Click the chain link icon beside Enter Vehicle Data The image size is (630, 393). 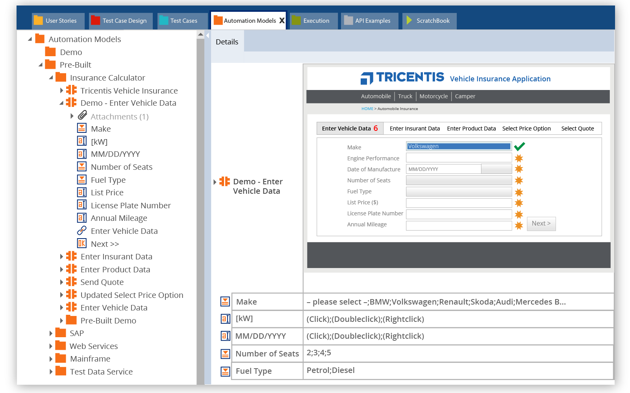point(82,230)
